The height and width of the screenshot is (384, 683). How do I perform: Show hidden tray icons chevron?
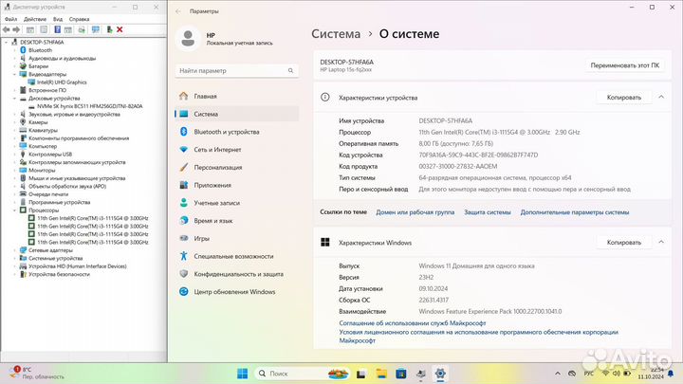coord(558,374)
